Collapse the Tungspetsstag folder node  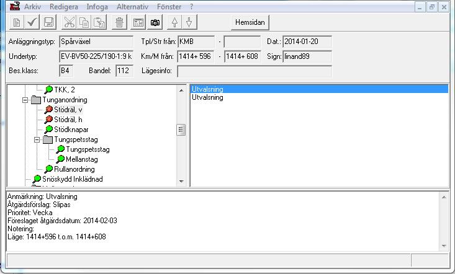coord(37,140)
